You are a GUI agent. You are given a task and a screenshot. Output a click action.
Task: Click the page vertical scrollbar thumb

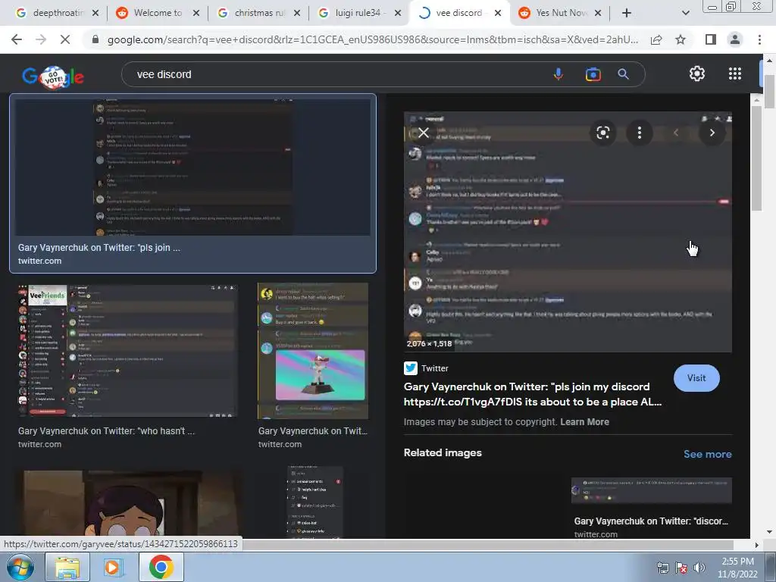pos(769,92)
